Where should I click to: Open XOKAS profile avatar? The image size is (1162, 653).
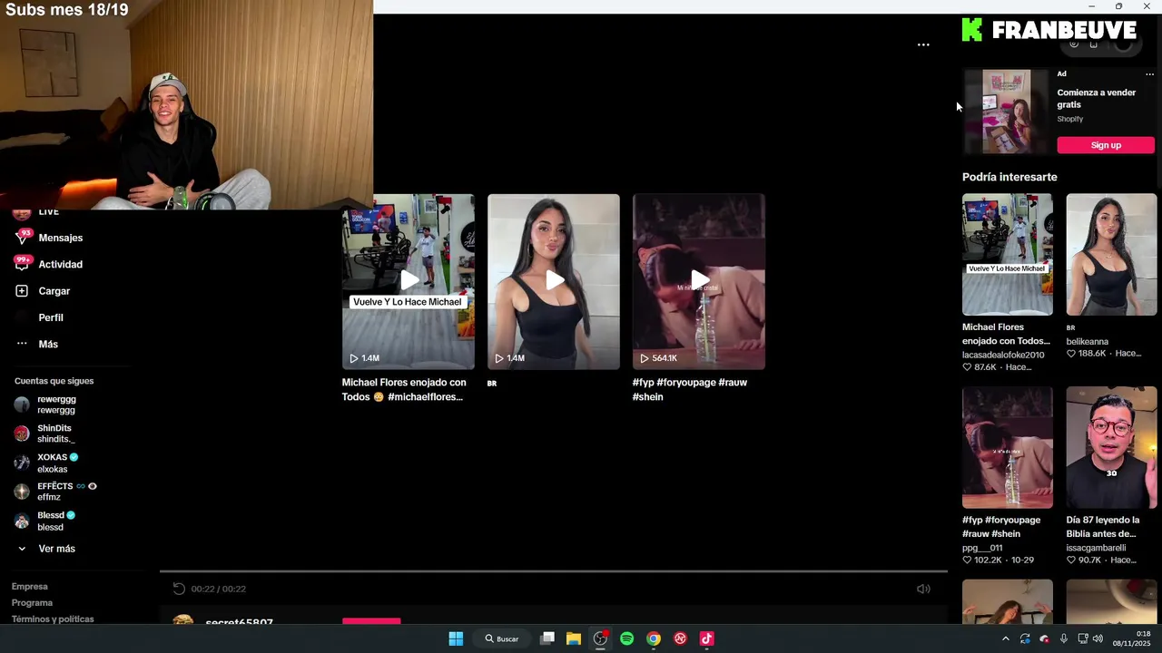coord(22,463)
